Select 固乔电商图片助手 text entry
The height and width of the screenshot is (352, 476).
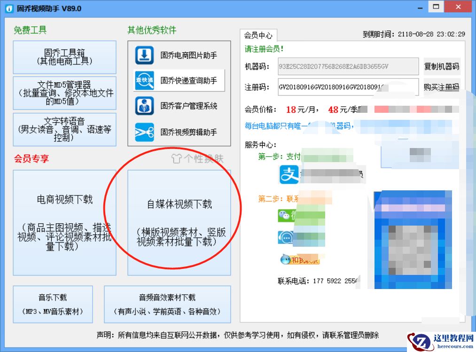click(188, 55)
